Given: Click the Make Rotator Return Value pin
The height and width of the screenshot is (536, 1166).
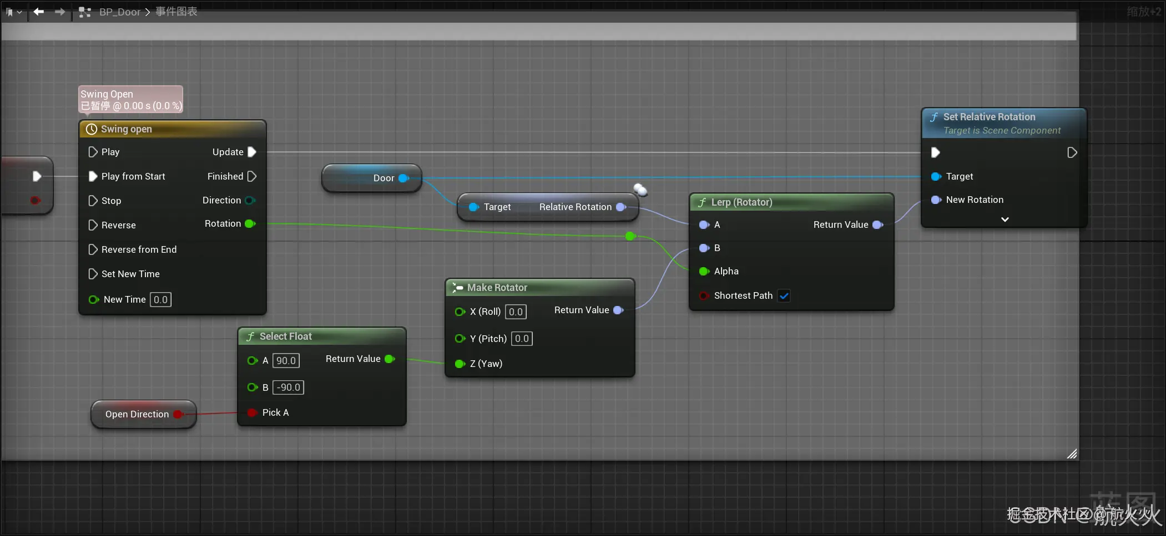Looking at the screenshot, I should [x=618, y=310].
